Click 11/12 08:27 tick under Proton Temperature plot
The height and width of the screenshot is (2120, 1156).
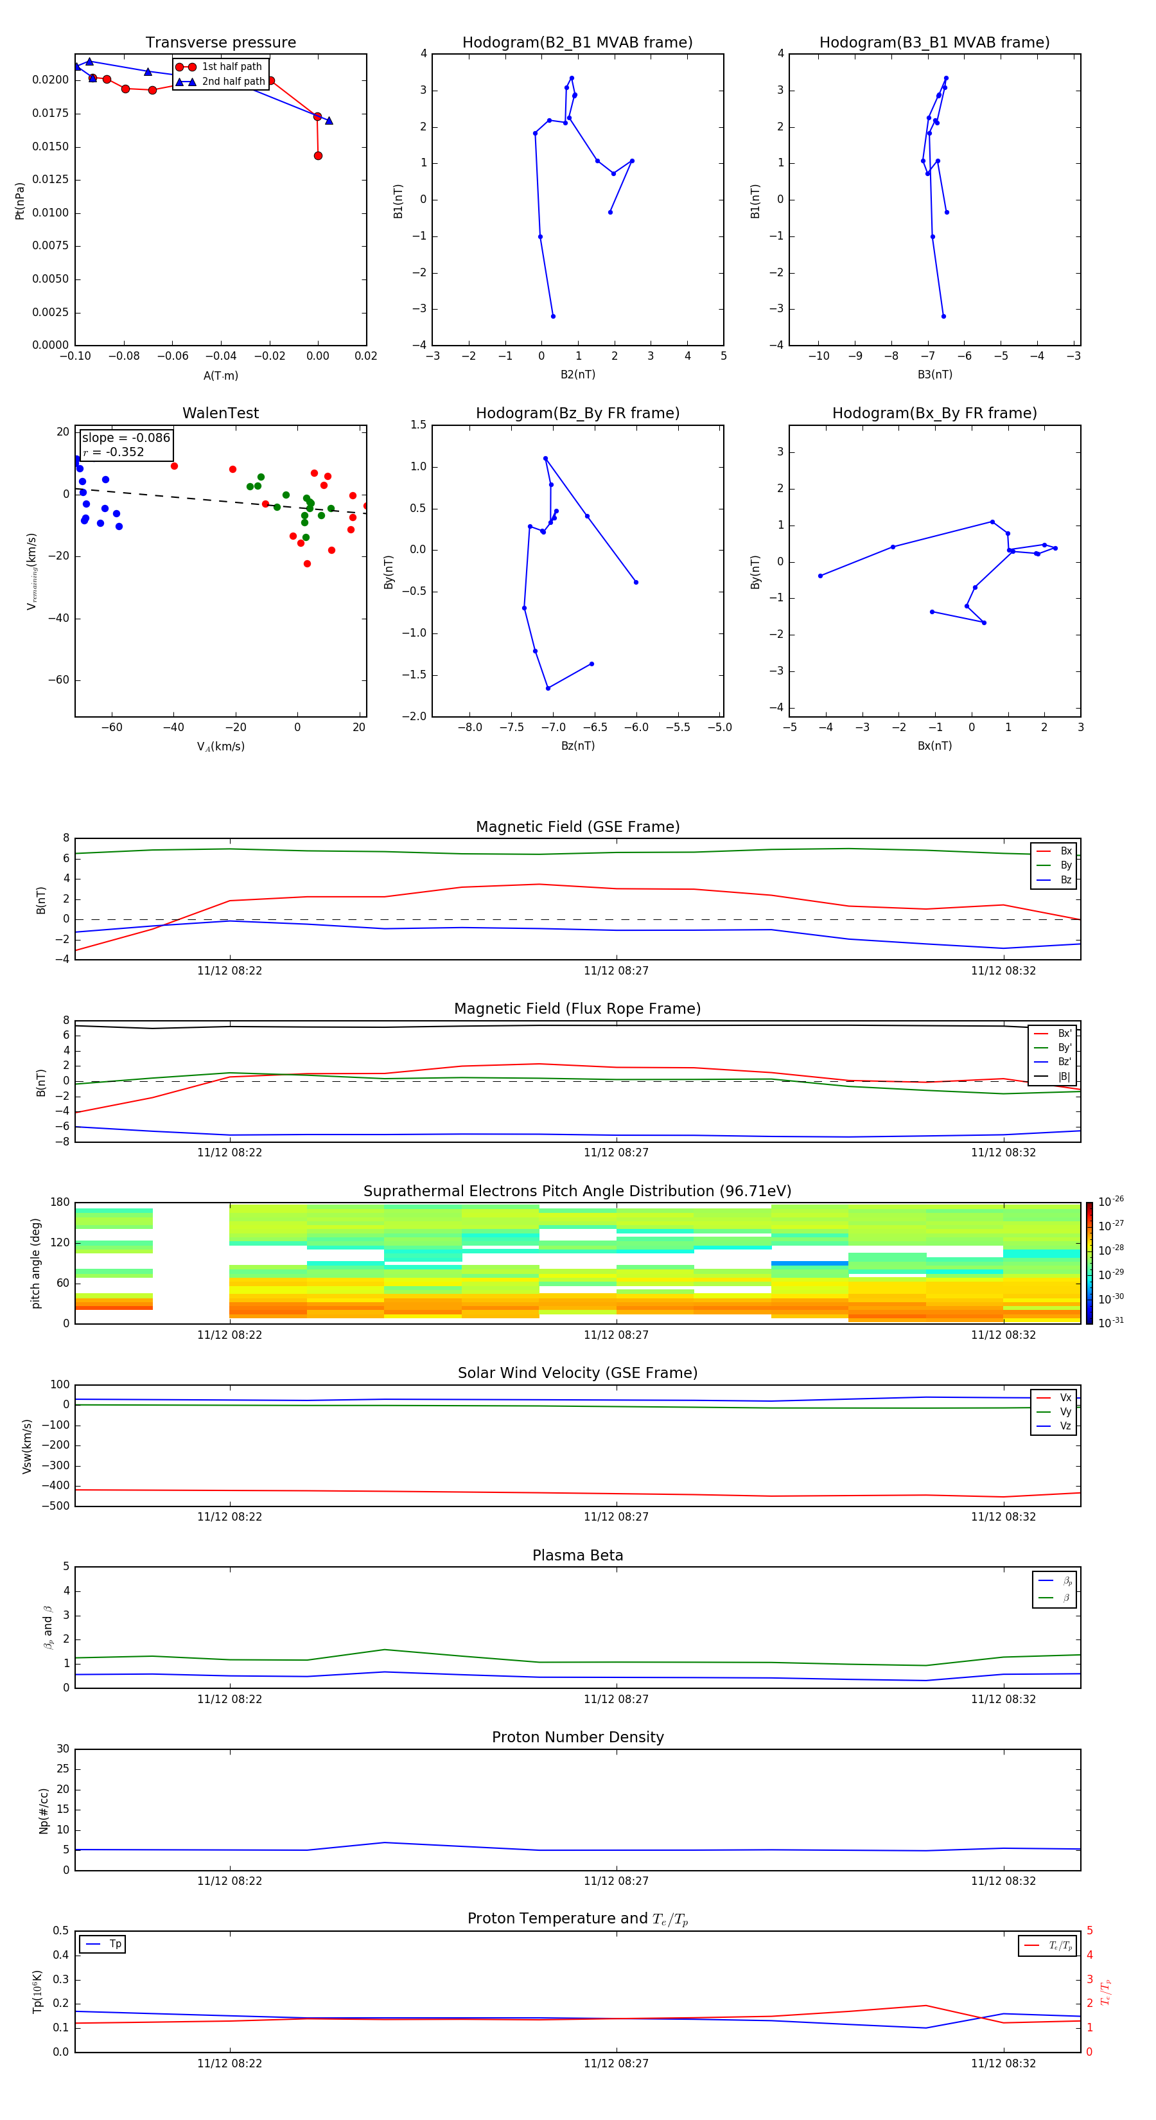point(617,2063)
